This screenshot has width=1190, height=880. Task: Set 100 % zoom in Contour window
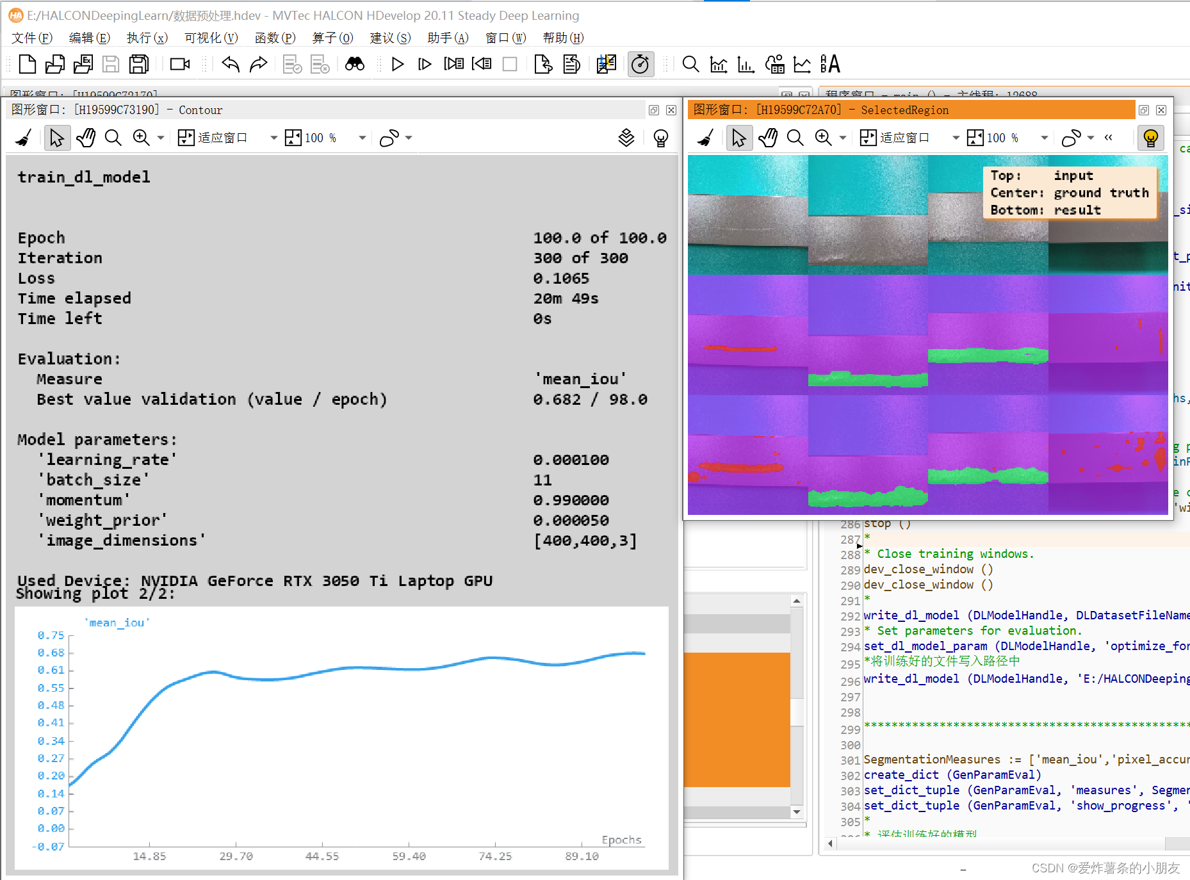311,138
